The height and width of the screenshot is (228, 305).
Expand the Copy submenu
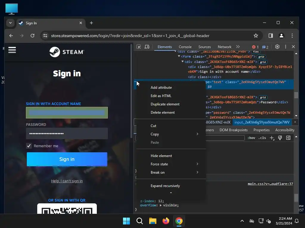tap(171, 134)
